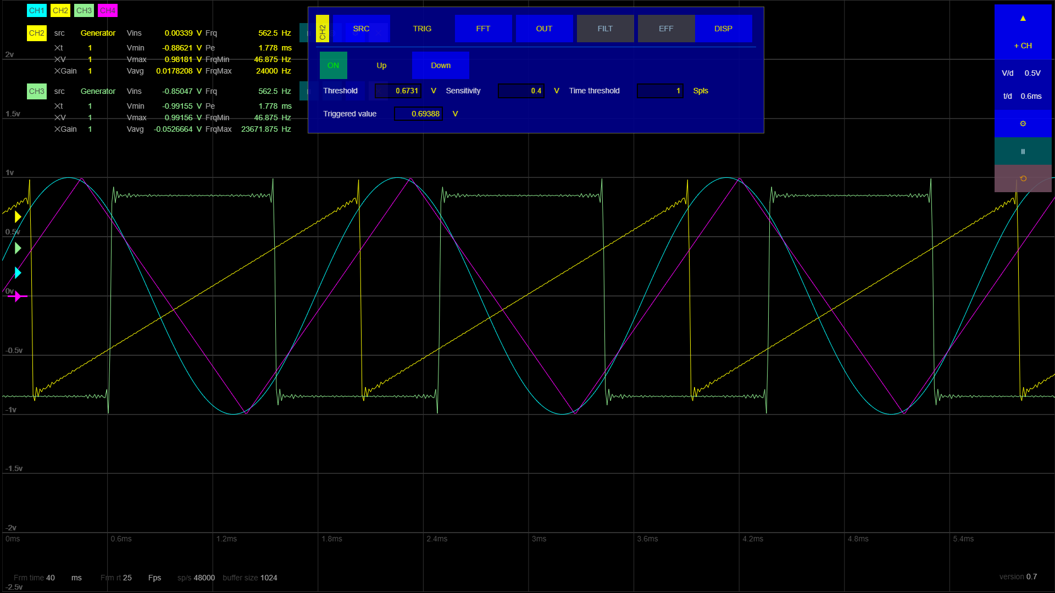1055x593 pixels.
Task: Toggle CH4 magenta channel at top
Action: pos(107,10)
